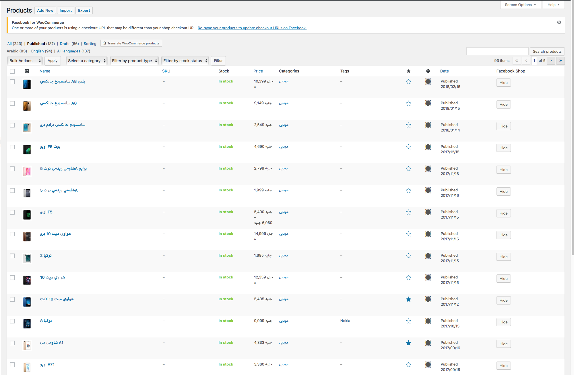Toggle featured star for نوكيا 8
The height and width of the screenshot is (375, 574).
(x=408, y=321)
